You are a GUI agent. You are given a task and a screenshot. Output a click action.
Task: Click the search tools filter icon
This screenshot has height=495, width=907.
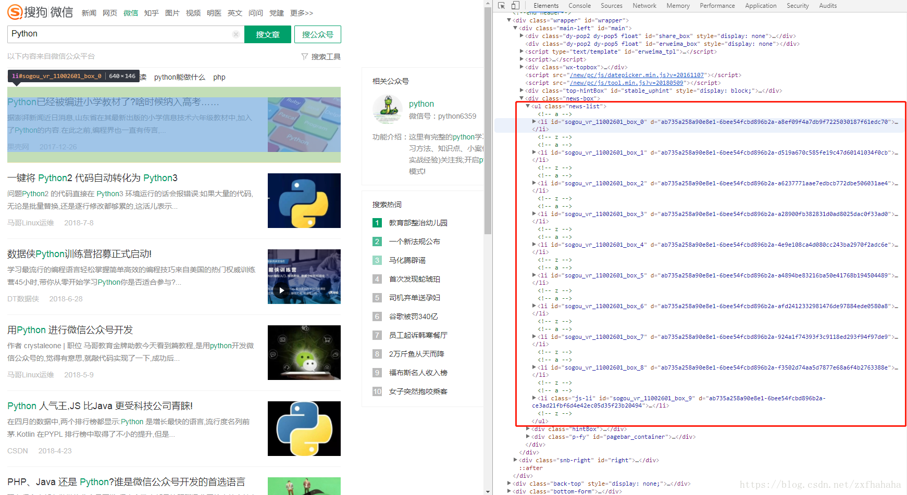coord(305,56)
